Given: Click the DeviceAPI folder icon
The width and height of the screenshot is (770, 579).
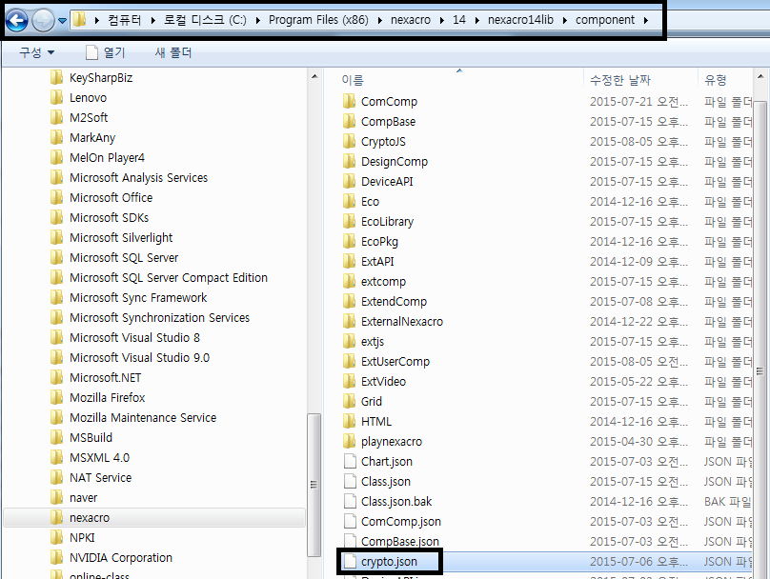Looking at the screenshot, I should (x=349, y=182).
